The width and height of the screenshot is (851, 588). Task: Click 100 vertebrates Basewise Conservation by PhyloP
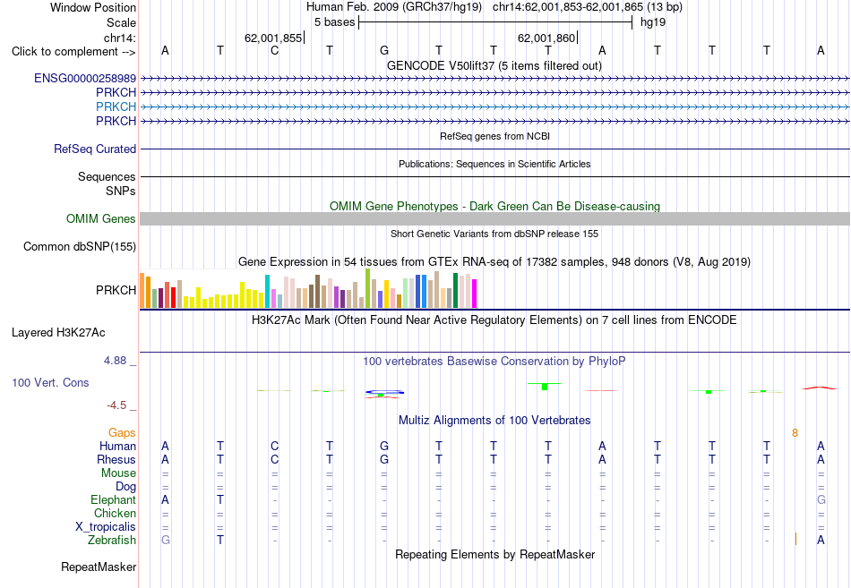coord(494,362)
